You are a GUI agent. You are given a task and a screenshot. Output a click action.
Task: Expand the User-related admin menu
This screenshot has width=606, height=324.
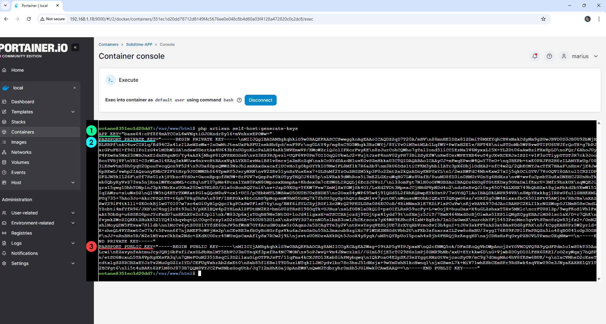(73, 213)
